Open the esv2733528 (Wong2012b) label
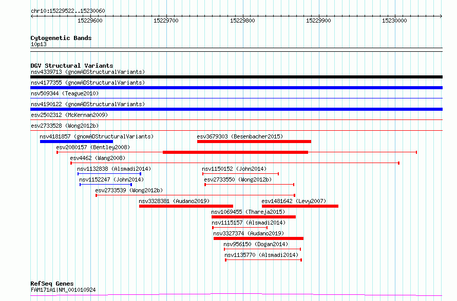Image resolution: width=457 pixels, height=301 pixels. tap(65, 126)
